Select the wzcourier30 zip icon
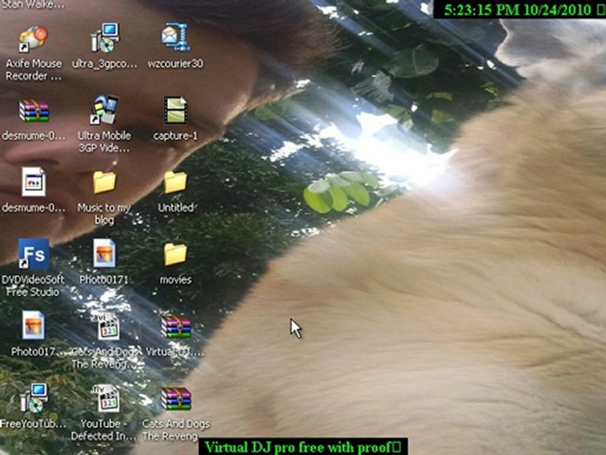This screenshot has height=455, width=606. click(175, 37)
